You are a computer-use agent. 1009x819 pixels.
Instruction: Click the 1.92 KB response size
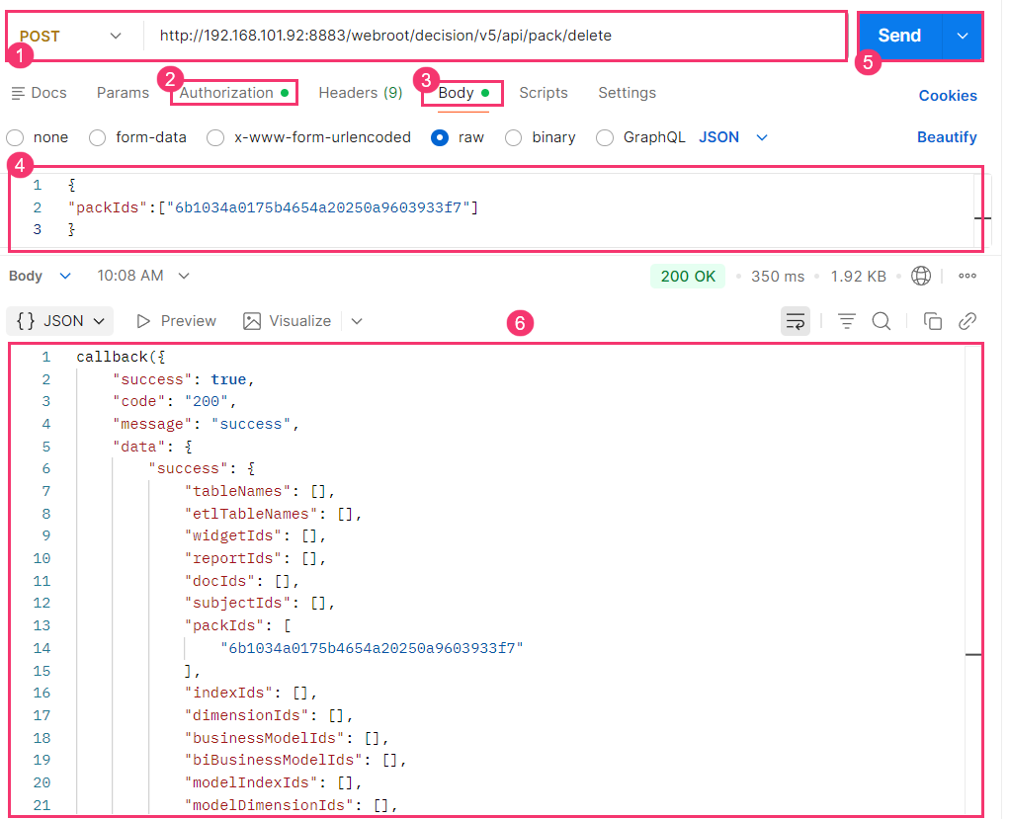point(859,276)
